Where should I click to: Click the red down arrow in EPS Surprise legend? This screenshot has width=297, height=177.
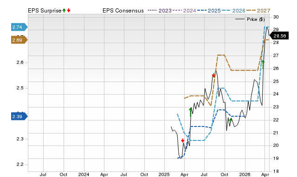[x=69, y=10]
